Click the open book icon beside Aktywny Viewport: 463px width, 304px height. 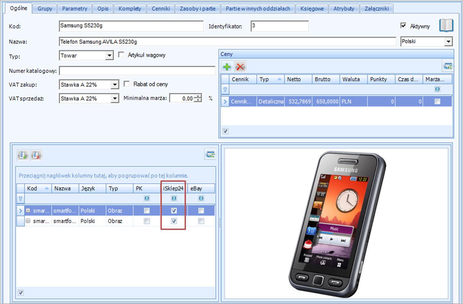click(446, 25)
